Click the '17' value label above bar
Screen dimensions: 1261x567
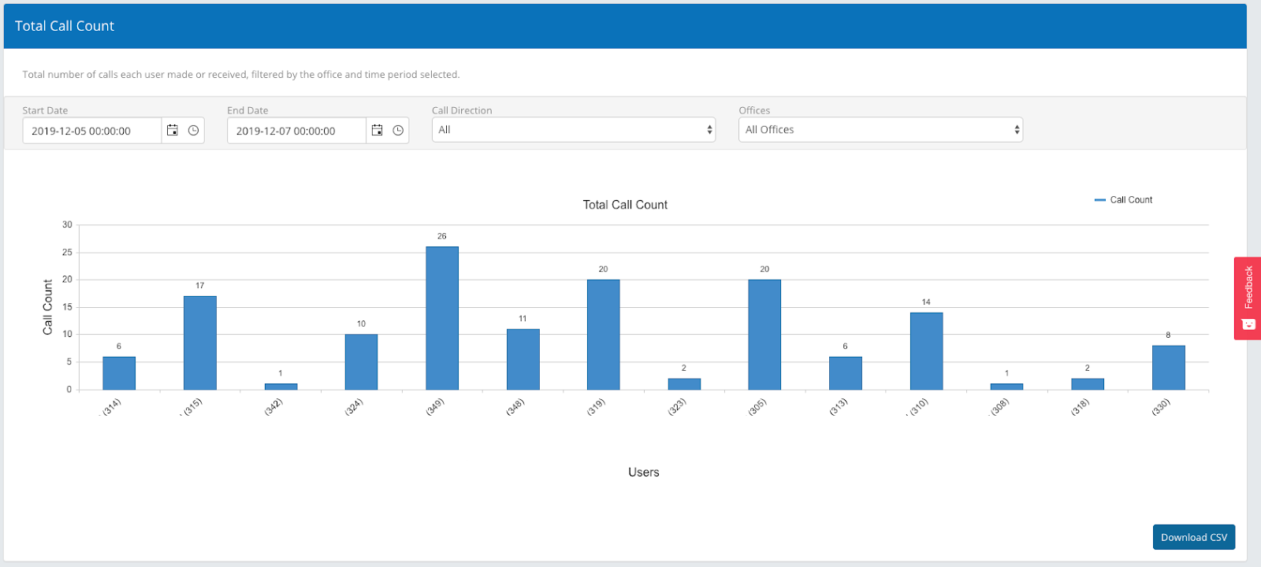(x=200, y=286)
